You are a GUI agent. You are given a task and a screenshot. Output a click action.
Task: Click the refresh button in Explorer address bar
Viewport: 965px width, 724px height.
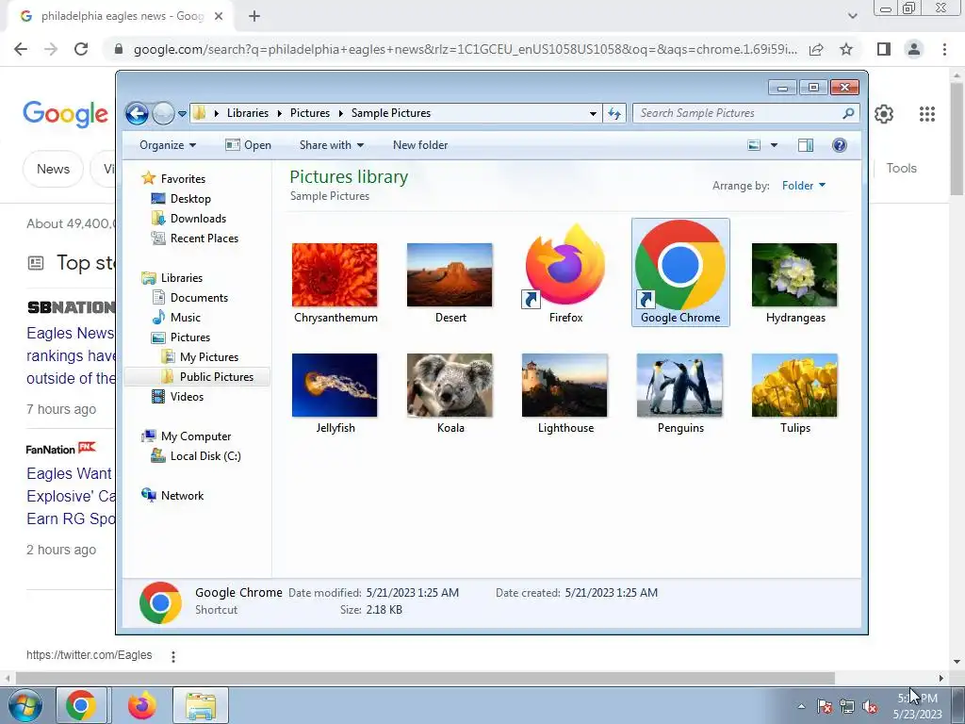click(614, 113)
